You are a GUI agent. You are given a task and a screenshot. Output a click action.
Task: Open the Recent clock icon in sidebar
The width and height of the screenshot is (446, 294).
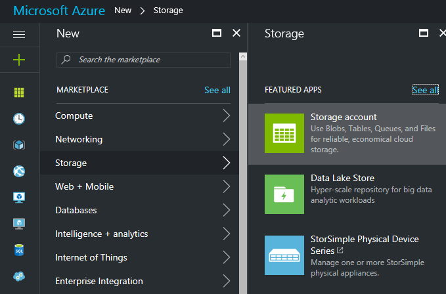point(19,119)
